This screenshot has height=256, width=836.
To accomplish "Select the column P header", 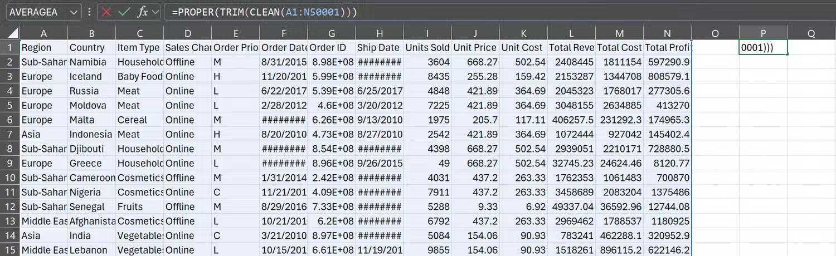I will pyautogui.click(x=763, y=33).
